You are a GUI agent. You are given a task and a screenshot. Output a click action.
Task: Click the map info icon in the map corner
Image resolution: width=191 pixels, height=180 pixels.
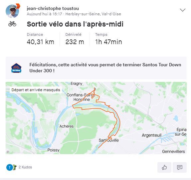(x=8, y=152)
